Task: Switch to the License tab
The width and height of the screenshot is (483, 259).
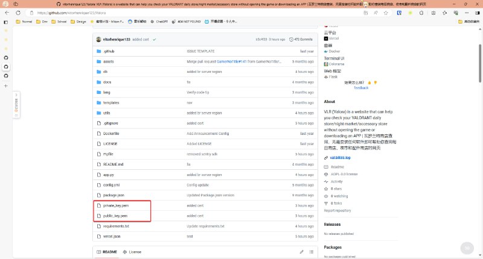Action: (x=132, y=251)
